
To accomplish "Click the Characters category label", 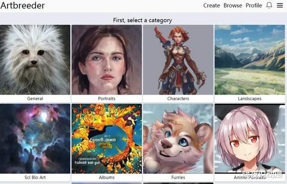I will point(178,98).
